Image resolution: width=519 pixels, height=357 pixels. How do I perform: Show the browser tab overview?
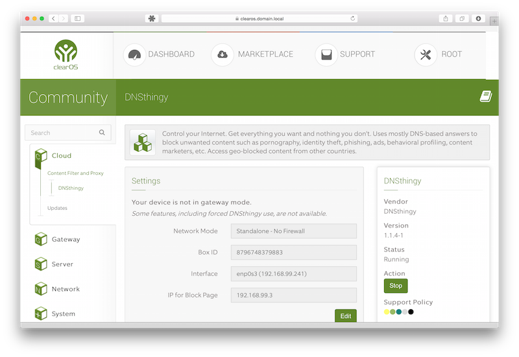[462, 19]
